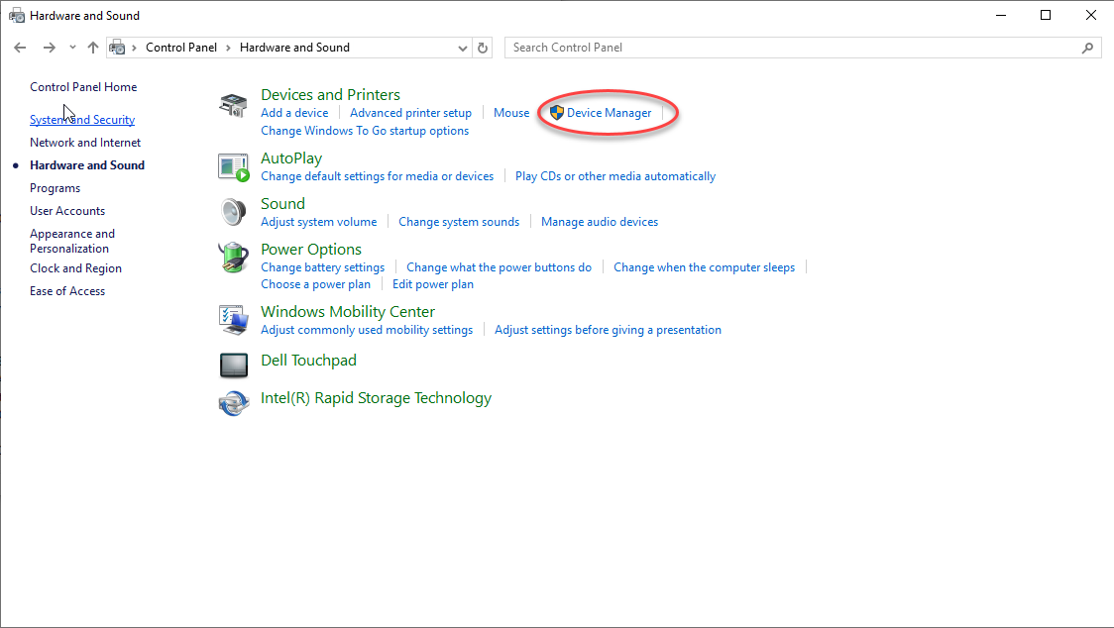
Task: Go up one level with Up arrow
Action: coord(93,48)
